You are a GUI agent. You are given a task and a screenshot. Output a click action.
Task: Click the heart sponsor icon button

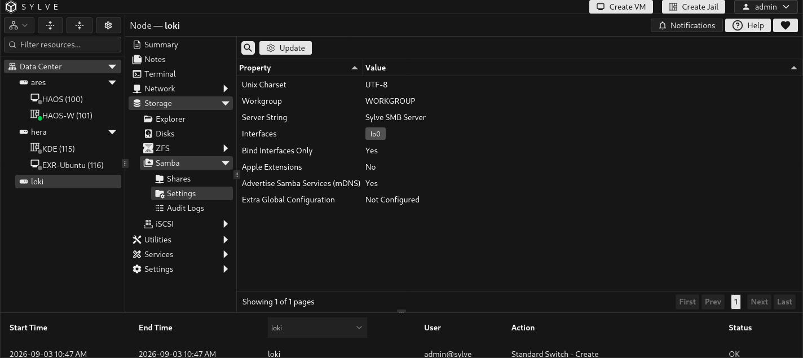point(785,25)
